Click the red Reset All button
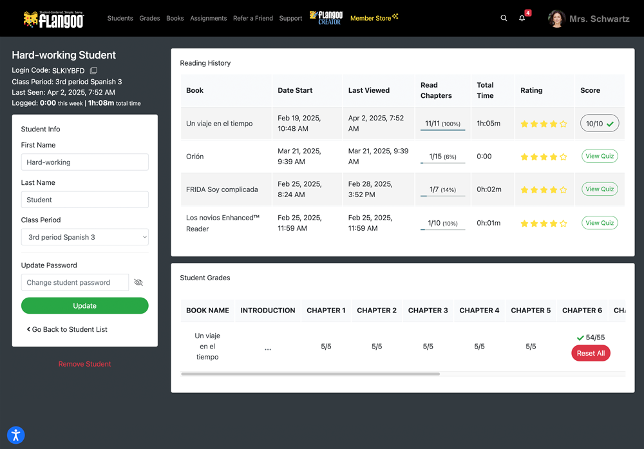The width and height of the screenshot is (644, 449). [x=591, y=353]
